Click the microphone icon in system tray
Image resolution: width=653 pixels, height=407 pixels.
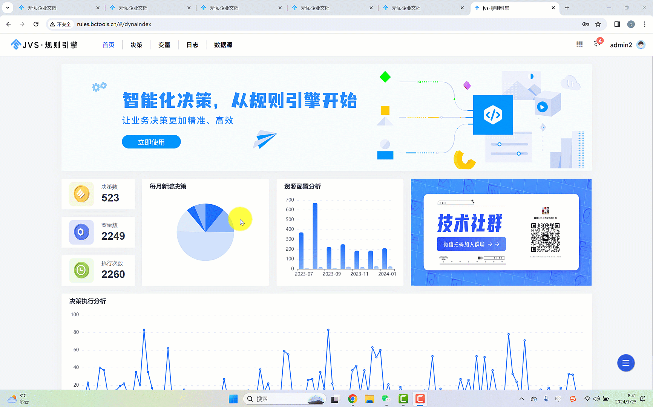pos(546,399)
